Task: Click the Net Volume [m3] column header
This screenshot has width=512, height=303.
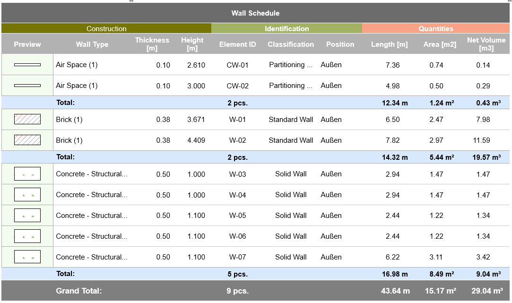Action: click(486, 44)
